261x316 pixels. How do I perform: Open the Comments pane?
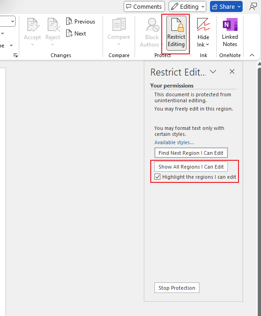pos(144,6)
